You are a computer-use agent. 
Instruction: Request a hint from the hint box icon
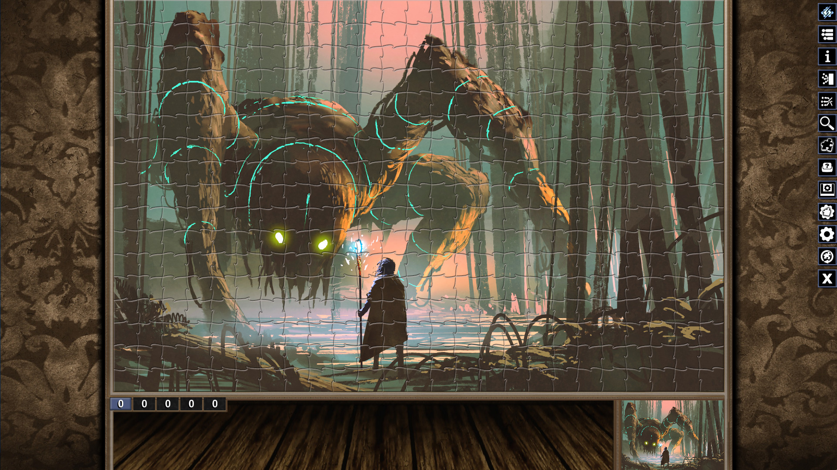[x=827, y=168]
